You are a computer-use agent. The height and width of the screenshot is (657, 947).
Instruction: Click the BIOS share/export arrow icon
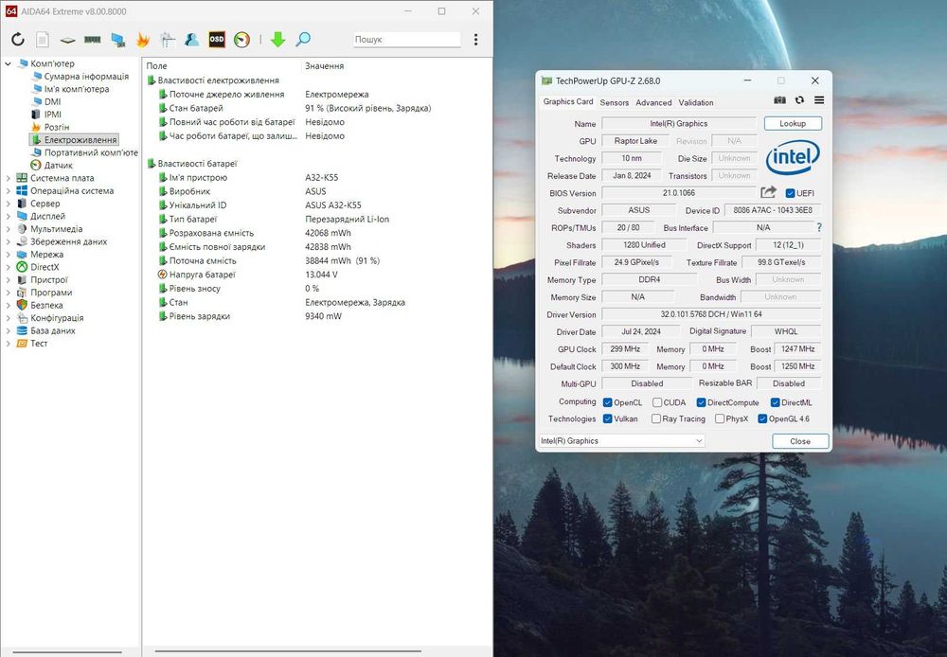(768, 193)
